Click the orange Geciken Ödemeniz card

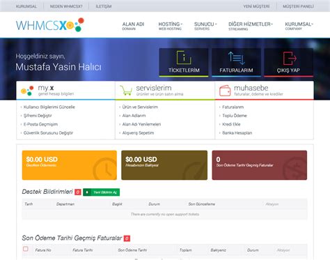tap(70, 165)
